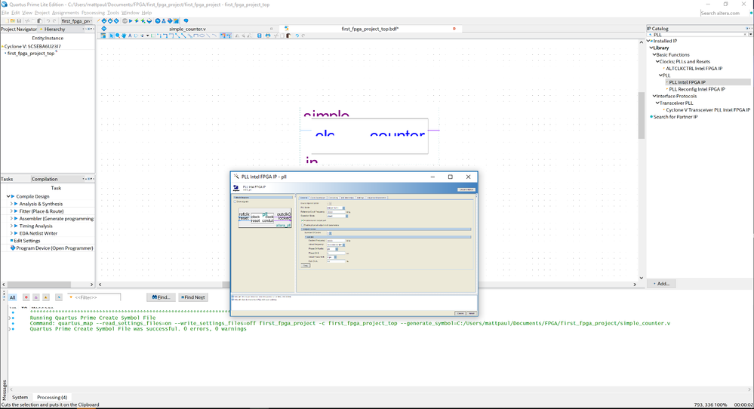This screenshot has width=754, height=409.
Task: Open the Processing menu
Action: pyautogui.click(x=93, y=13)
